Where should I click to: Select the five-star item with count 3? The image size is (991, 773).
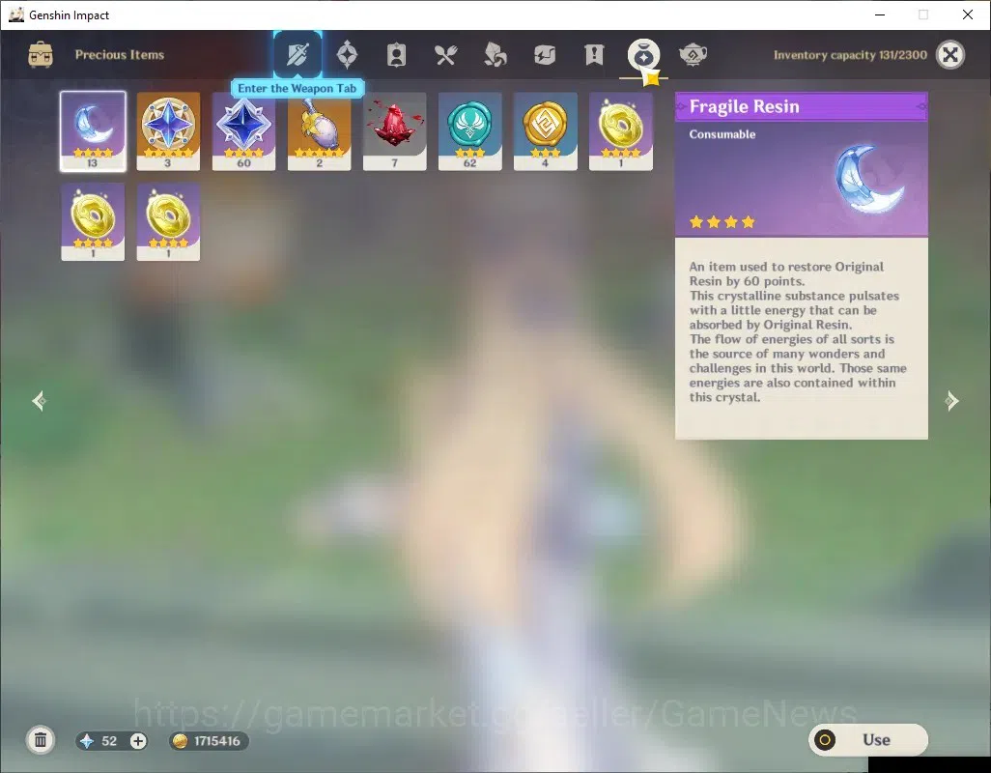coord(168,131)
